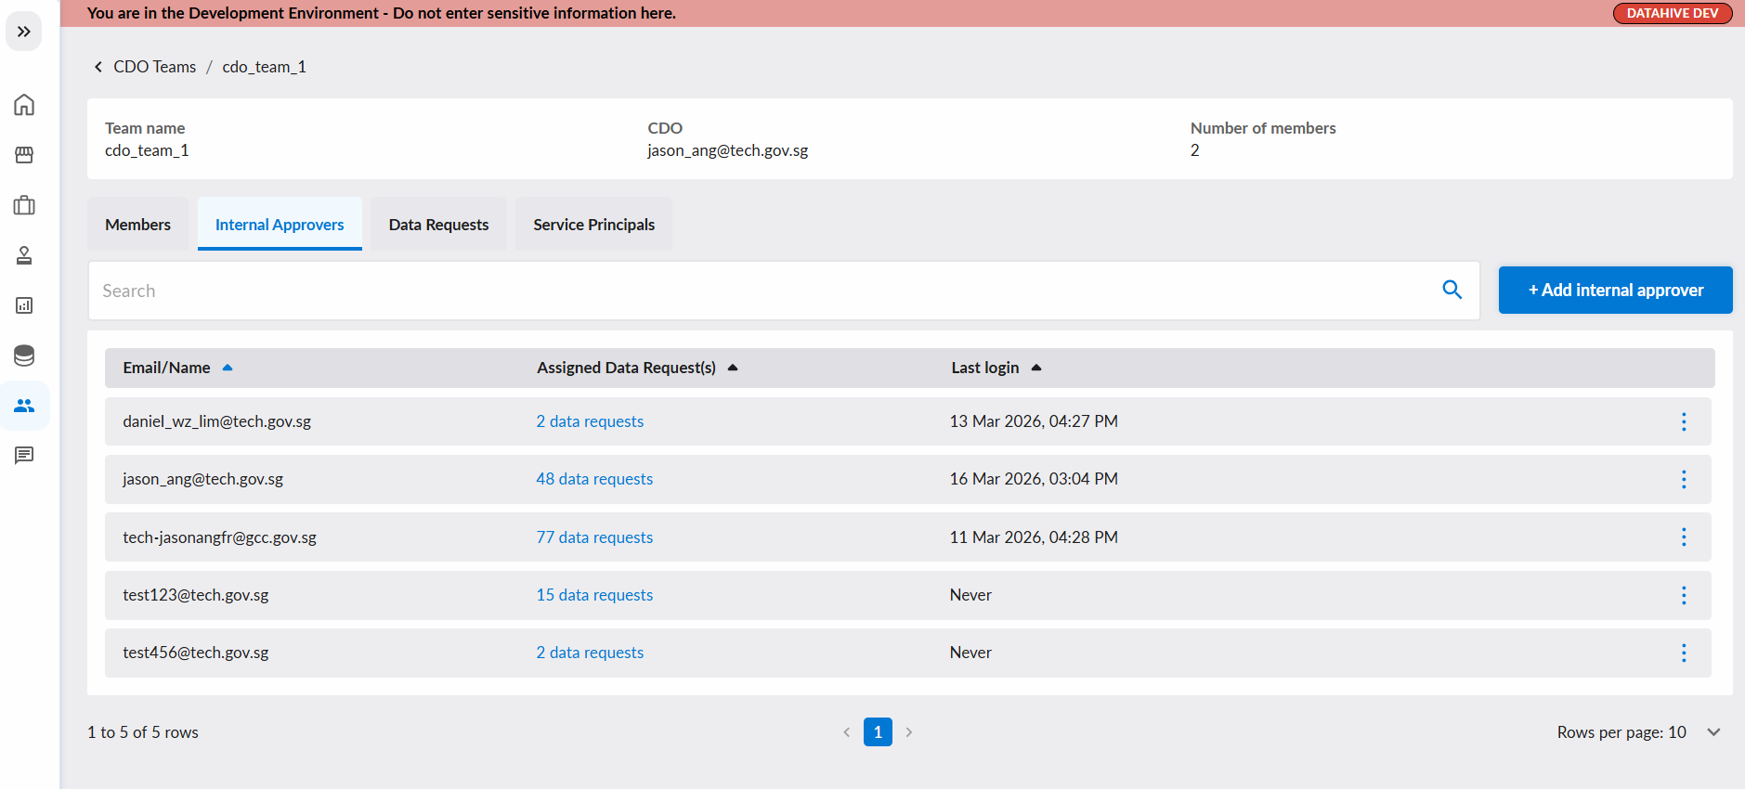Open daniel_wz_lim's 2 data requests link
Viewport: 1745px width, 789px height.
(590, 421)
